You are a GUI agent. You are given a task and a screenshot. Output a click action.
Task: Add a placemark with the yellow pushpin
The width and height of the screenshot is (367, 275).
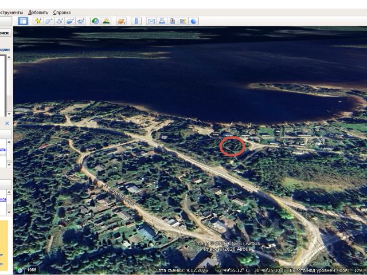coord(38,21)
